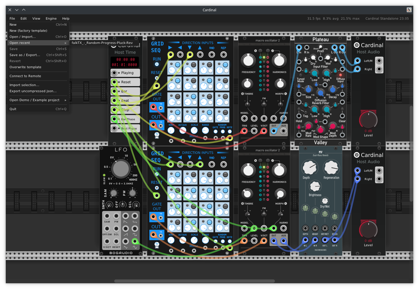This screenshot has width=419, height=289.
Task: Click the mascot icon on top Grid Seq
Action: point(157,135)
